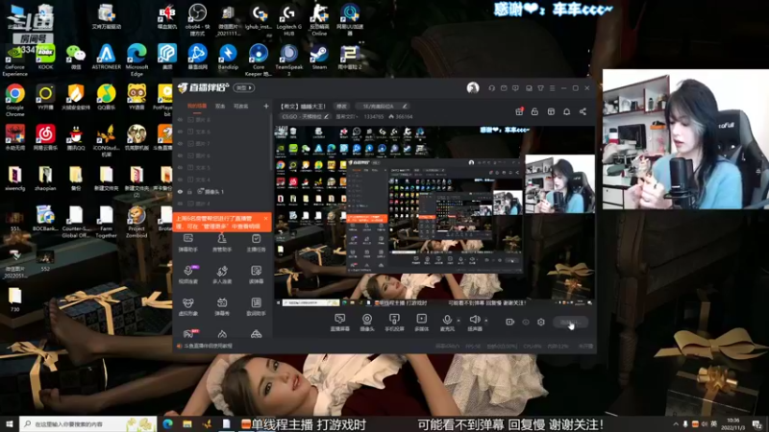
Task: Click the Bandizip desktop icon
Action: [228, 58]
